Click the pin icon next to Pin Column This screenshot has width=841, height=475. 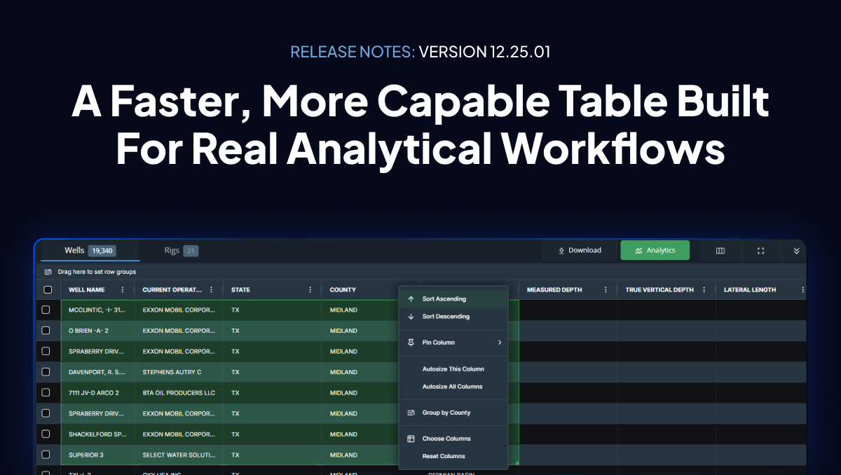[411, 342]
